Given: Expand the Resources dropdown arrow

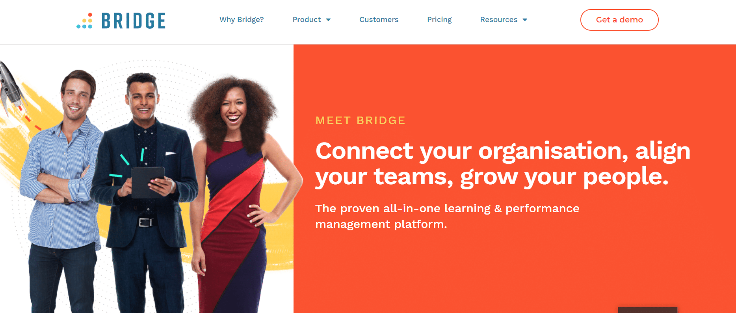Looking at the screenshot, I should 525,20.
